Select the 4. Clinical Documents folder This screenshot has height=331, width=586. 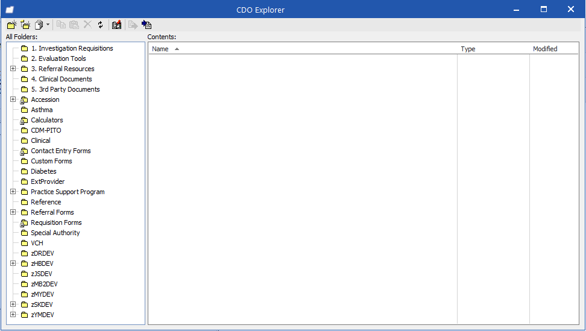coord(61,79)
